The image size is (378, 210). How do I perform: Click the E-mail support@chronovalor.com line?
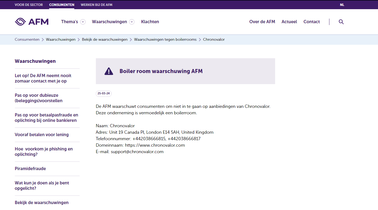coord(130,152)
